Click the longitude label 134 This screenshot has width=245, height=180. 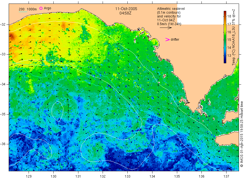(152, 176)
